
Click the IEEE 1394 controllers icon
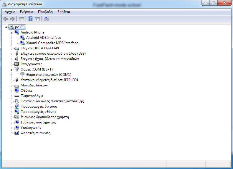(x=17, y=80)
